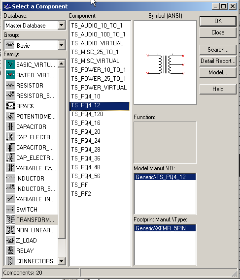Select the TRANSFORMER family icon
Viewport: 240px width, 280px height.
[x=10, y=219]
